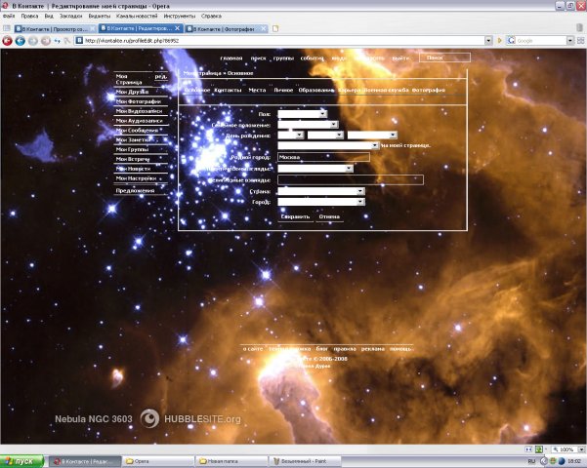The image size is (587, 468).
Task: Click the wand icon next to reload
Action: (67, 41)
